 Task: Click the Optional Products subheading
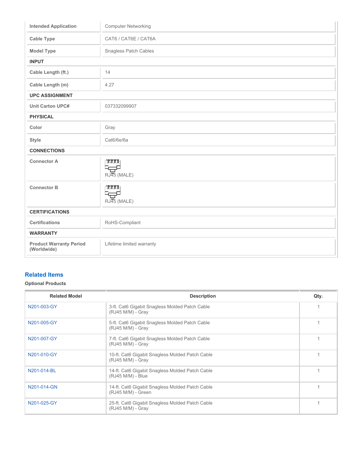pos(45,284)
